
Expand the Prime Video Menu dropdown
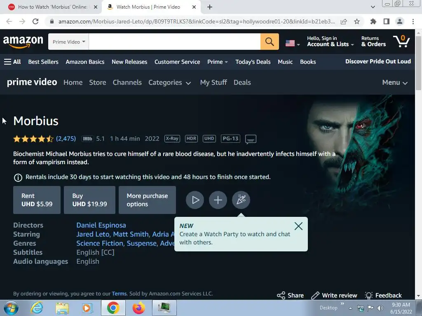click(395, 82)
